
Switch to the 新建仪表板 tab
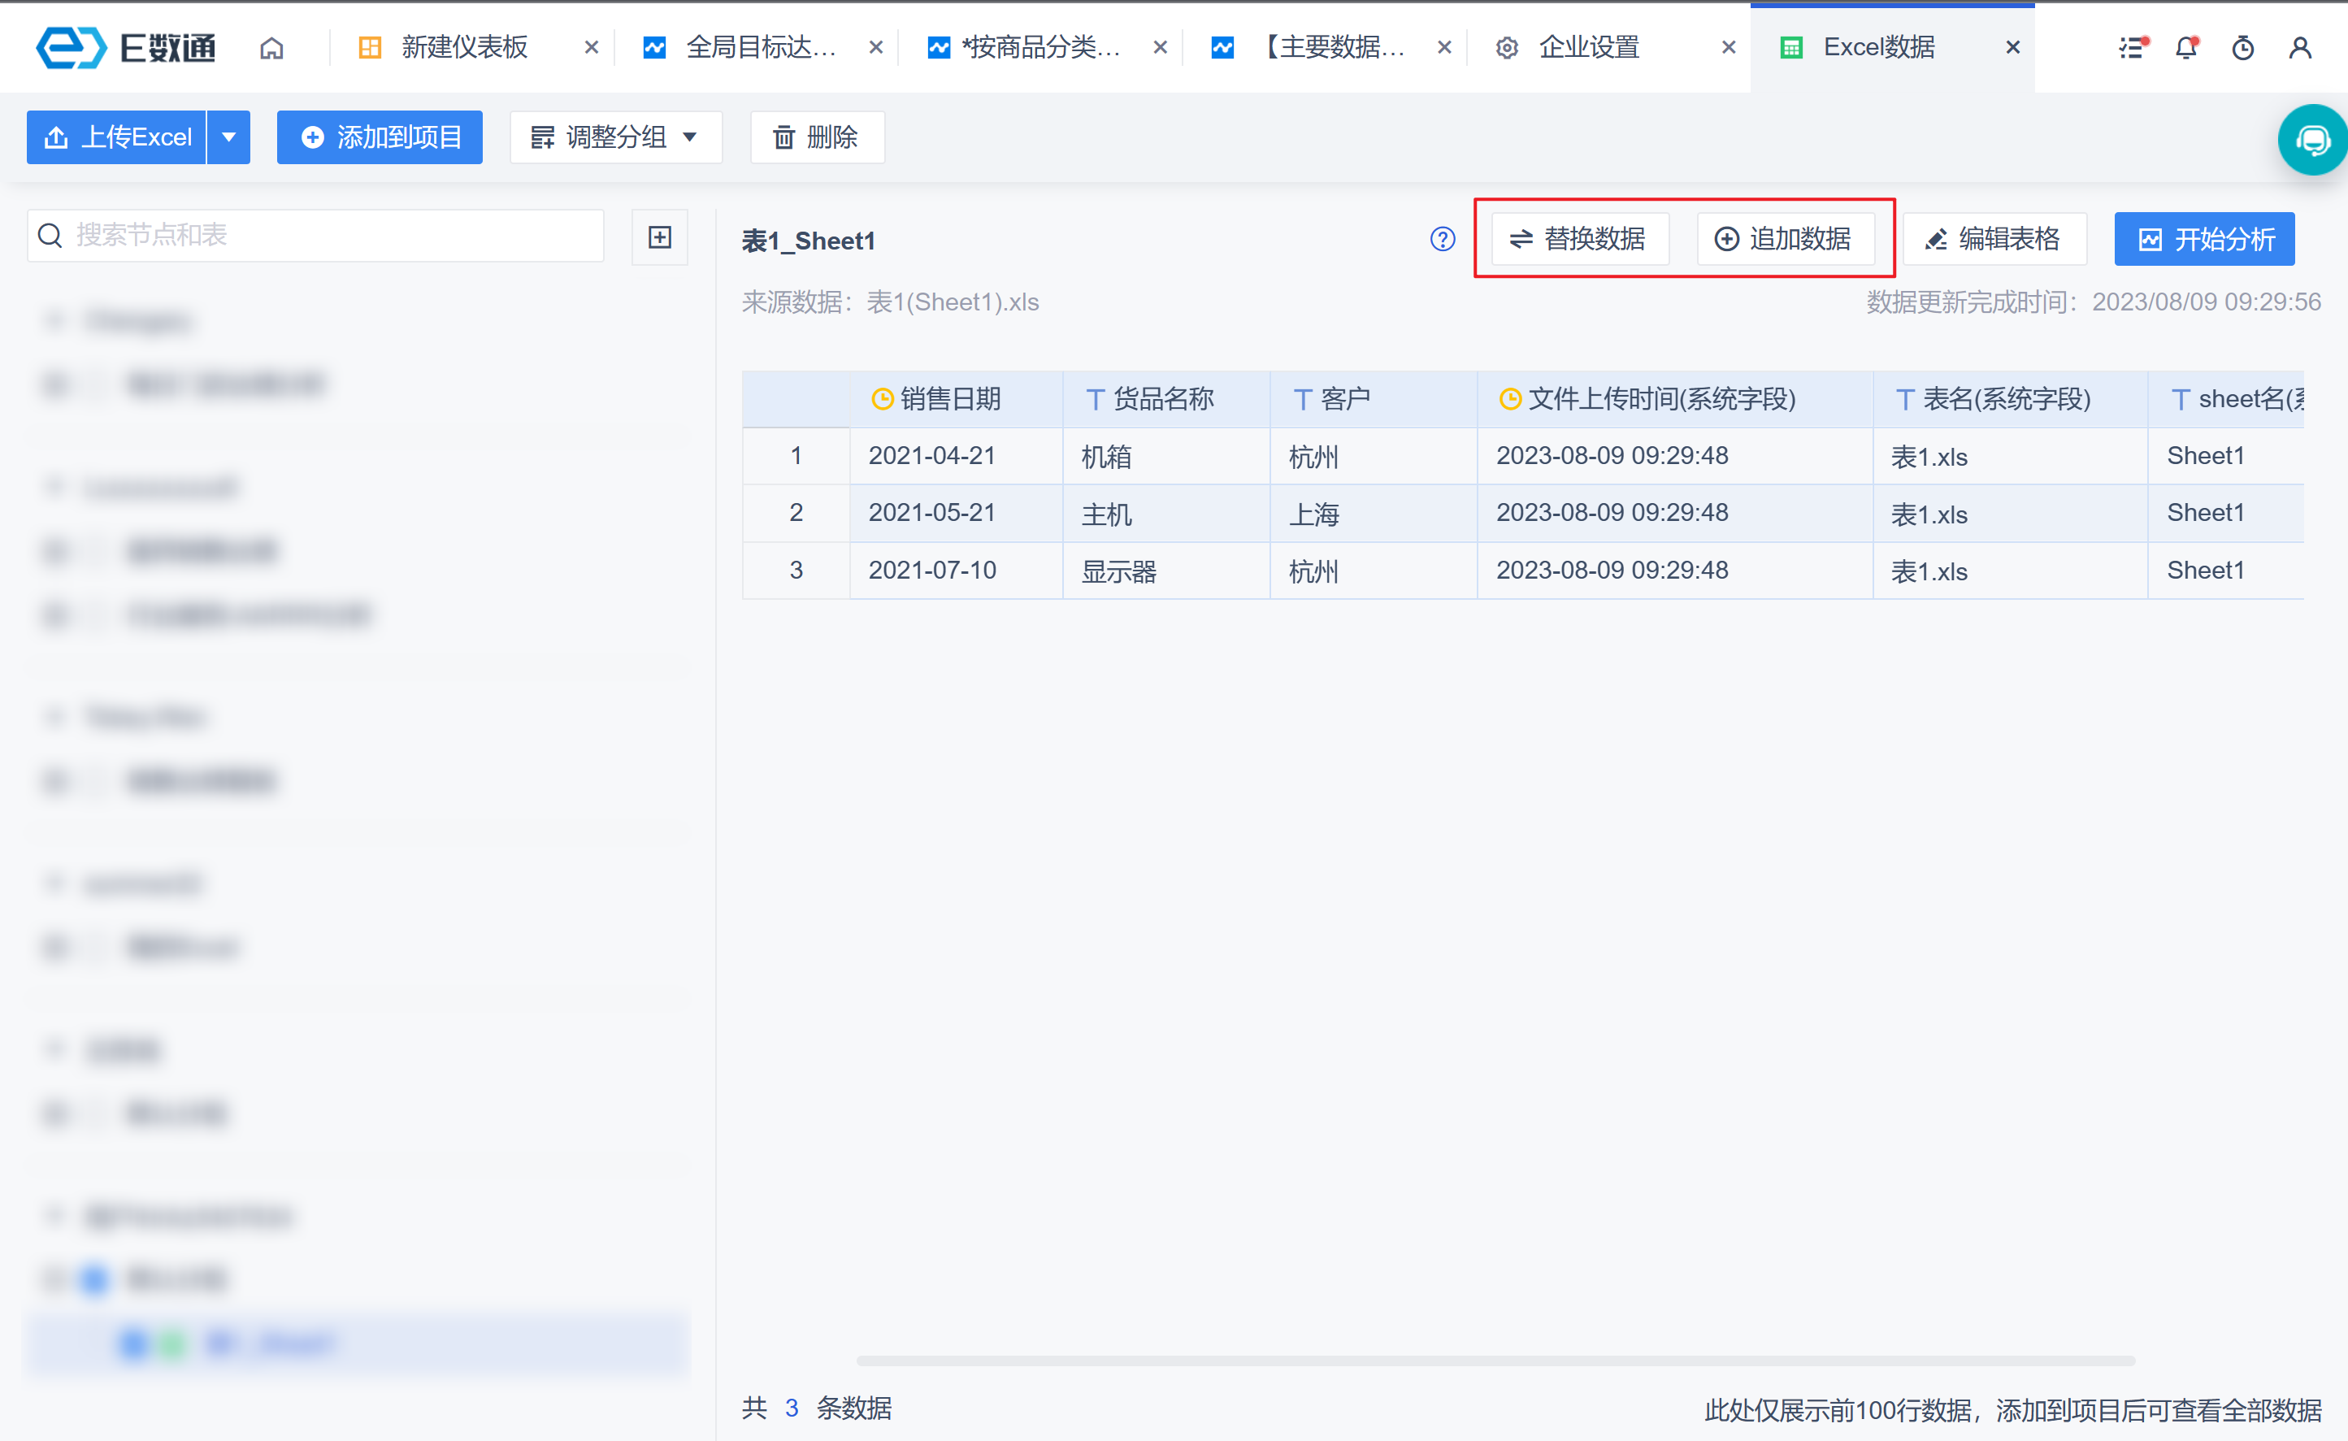(x=463, y=48)
